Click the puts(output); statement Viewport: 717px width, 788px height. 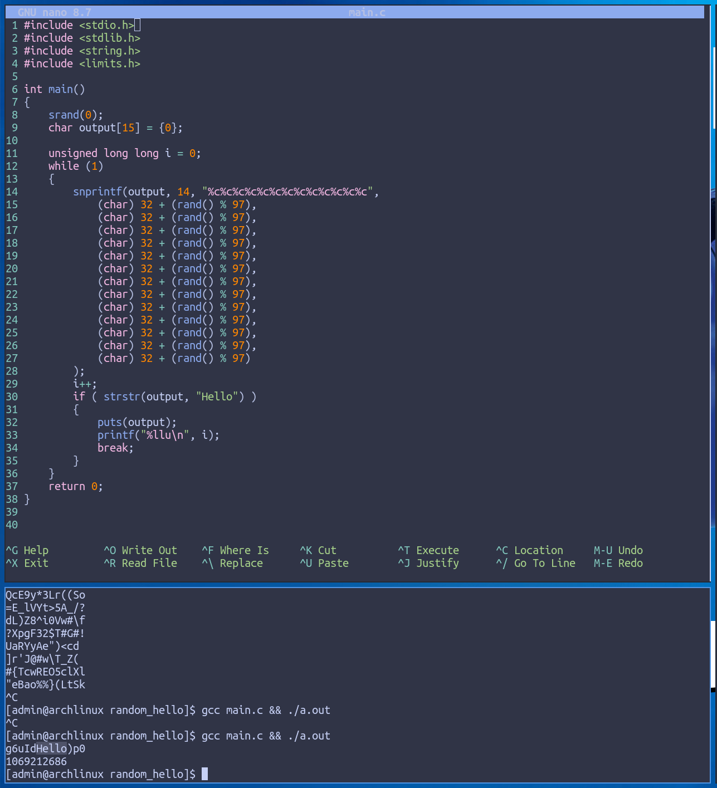coord(137,422)
